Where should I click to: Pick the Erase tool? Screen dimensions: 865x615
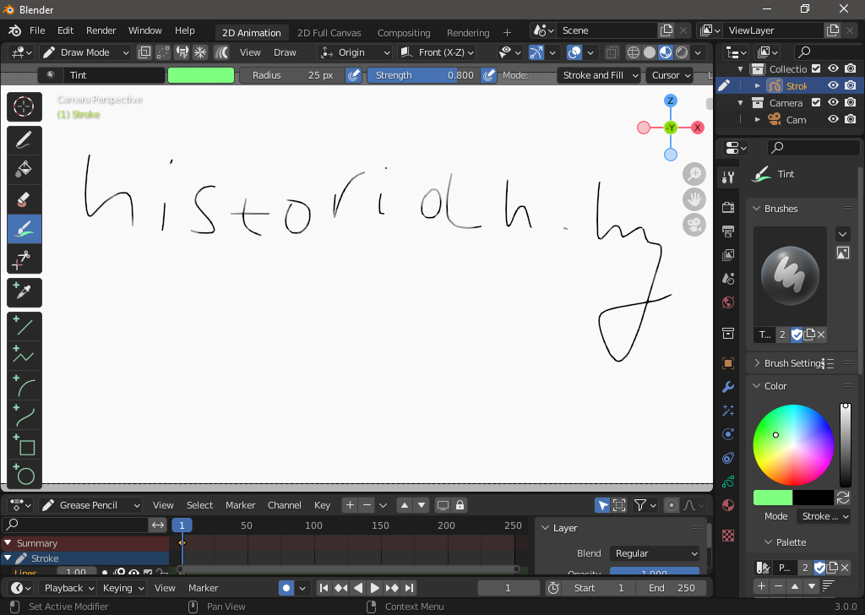(24, 199)
